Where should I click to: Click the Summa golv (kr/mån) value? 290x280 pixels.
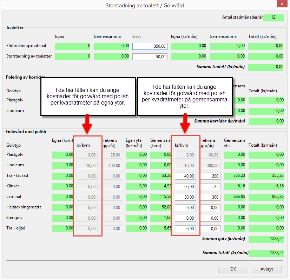point(266,239)
